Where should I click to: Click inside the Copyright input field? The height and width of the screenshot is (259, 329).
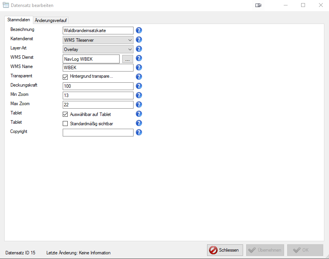[98, 132]
